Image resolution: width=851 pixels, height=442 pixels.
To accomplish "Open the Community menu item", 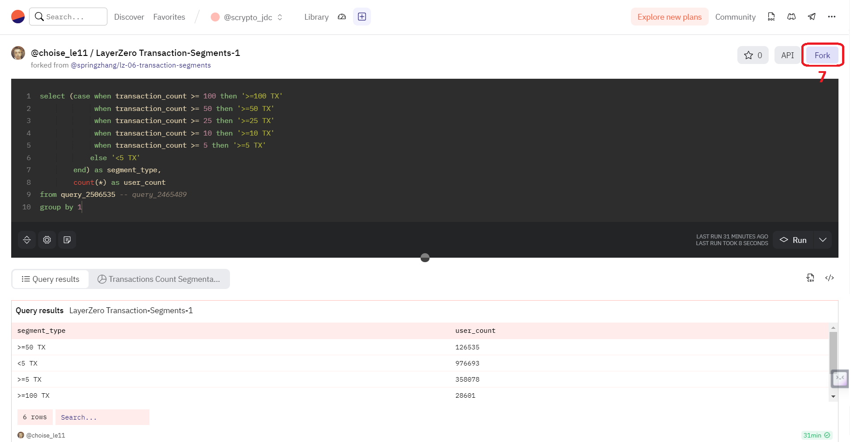I will (x=735, y=17).
